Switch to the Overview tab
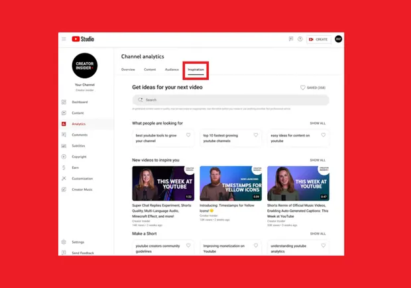411x288 pixels. (x=128, y=70)
